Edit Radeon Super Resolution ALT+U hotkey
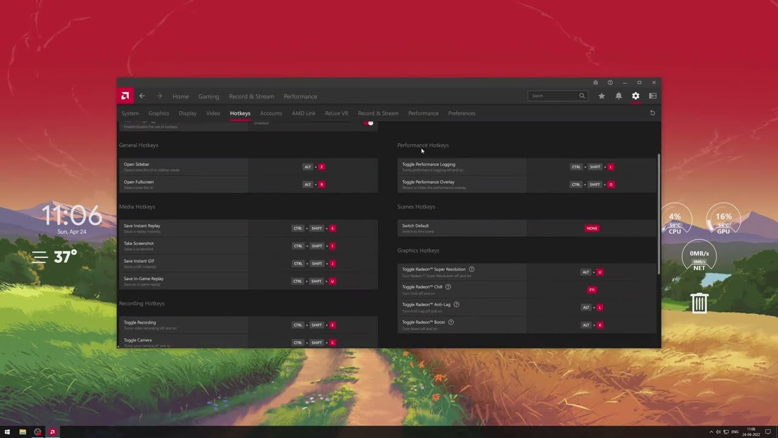This screenshot has width=778, height=438. pos(592,272)
